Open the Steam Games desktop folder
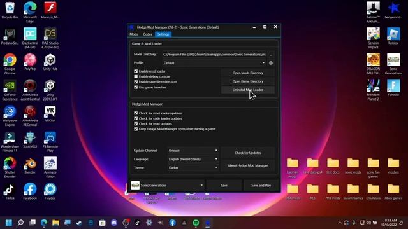 pos(353,192)
